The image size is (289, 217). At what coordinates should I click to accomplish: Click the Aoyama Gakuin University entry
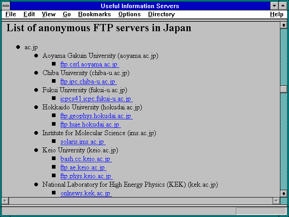tap(100, 56)
